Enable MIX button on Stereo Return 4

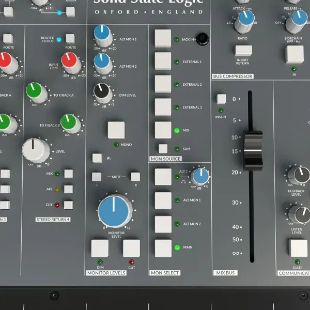pyautogui.click(x=69, y=174)
